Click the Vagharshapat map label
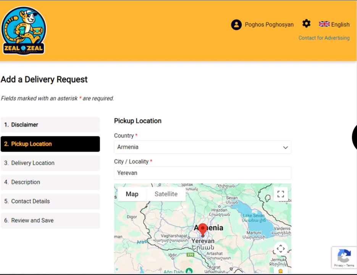This screenshot has width=357, height=275. tap(174, 236)
